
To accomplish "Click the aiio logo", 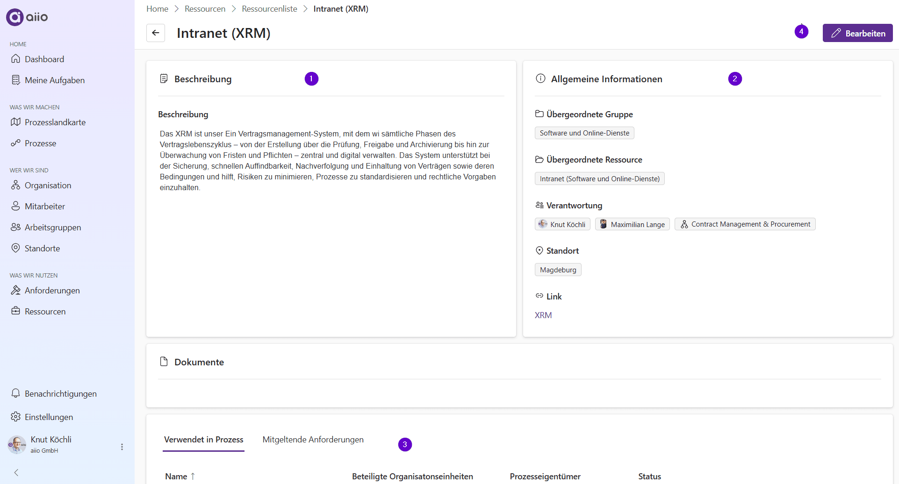I will pos(27,17).
